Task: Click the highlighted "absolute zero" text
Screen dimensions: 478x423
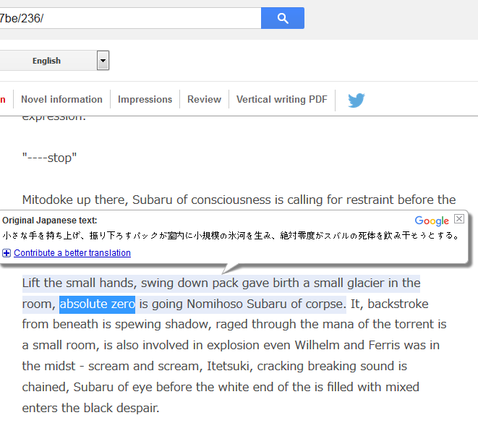Action: (x=97, y=304)
